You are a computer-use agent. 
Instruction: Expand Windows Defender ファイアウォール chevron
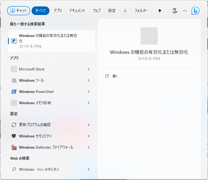click(88, 147)
